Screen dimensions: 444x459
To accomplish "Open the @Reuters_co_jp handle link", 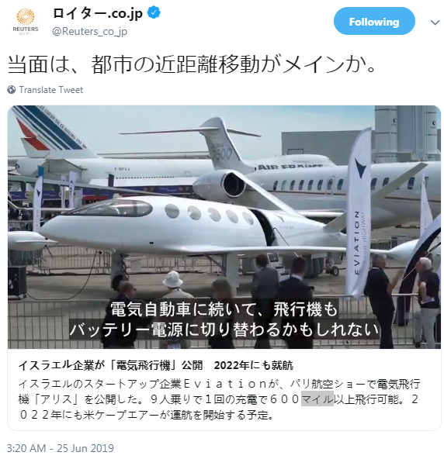I will 90,31.
